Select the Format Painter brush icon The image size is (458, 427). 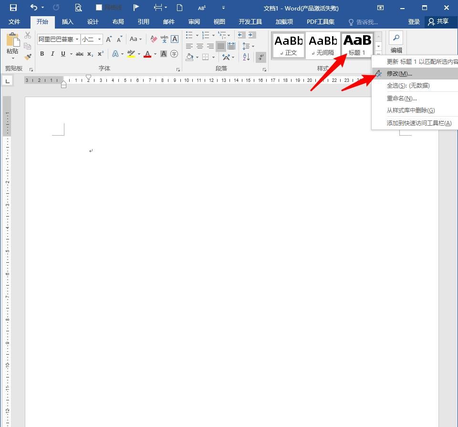coord(28,56)
